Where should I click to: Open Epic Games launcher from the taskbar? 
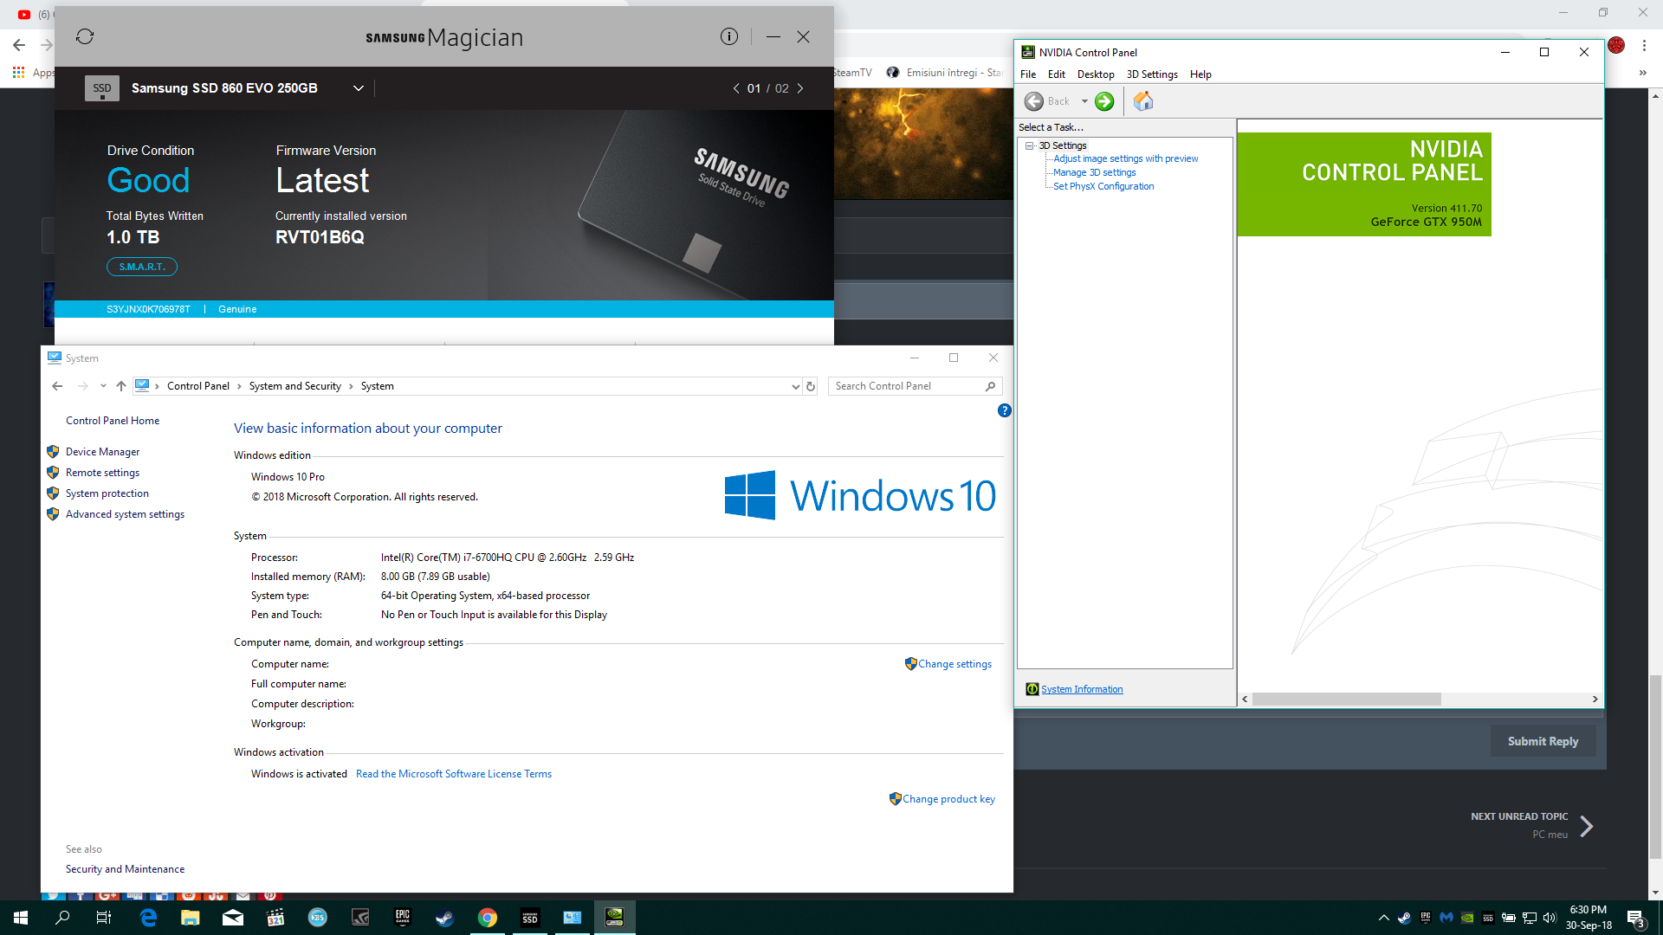pyautogui.click(x=403, y=918)
